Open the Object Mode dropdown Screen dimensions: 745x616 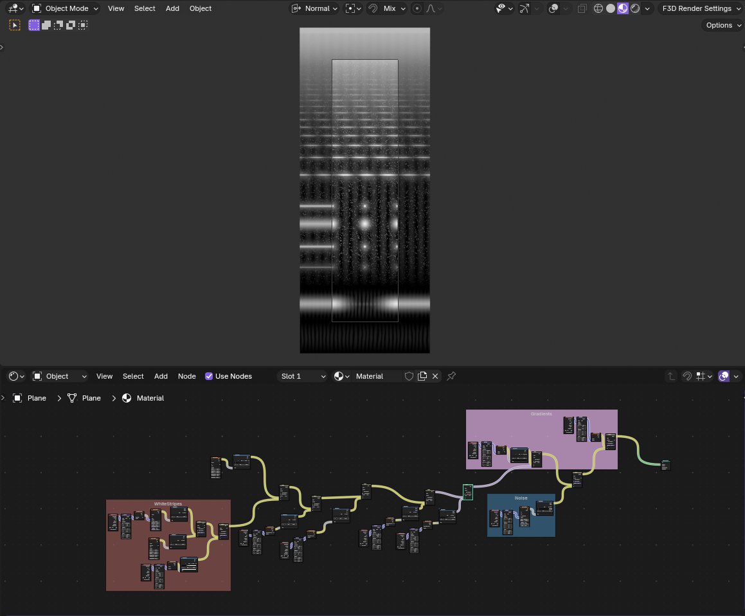click(x=65, y=8)
